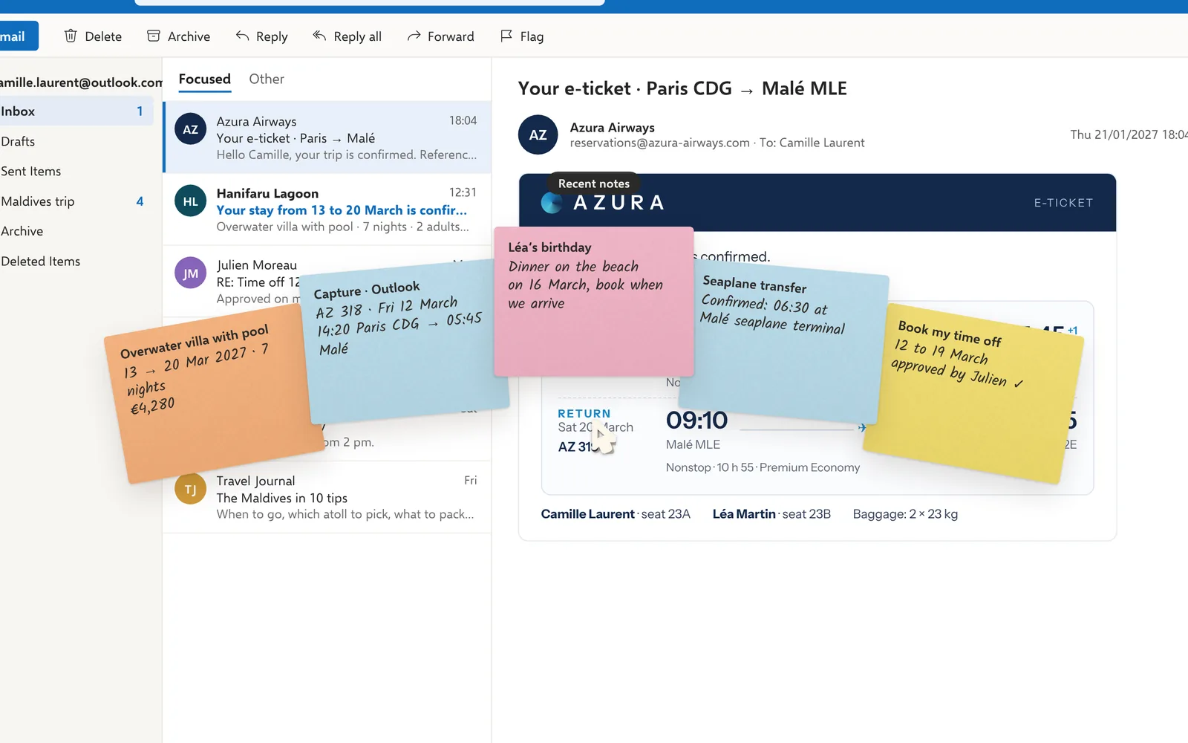Click the Delete button label

tap(103, 36)
